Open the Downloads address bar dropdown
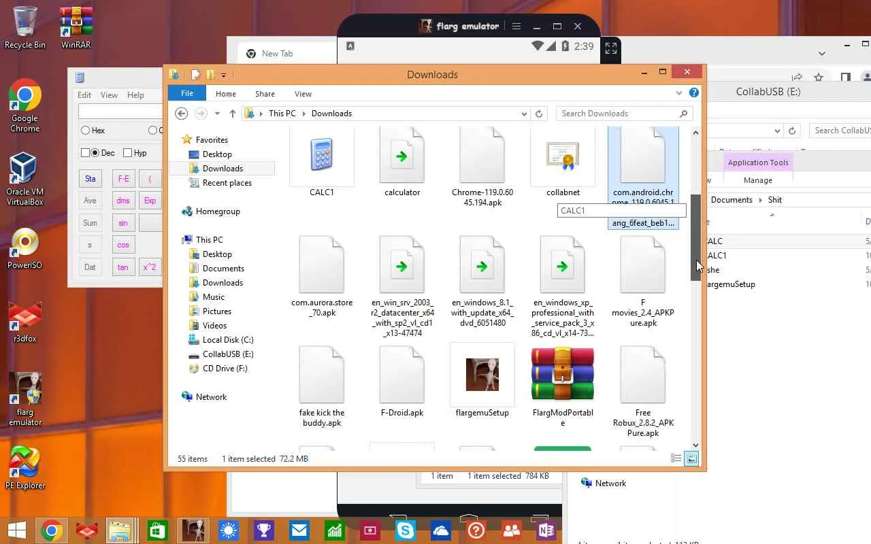Screen dimensions: 871x544 523,114
